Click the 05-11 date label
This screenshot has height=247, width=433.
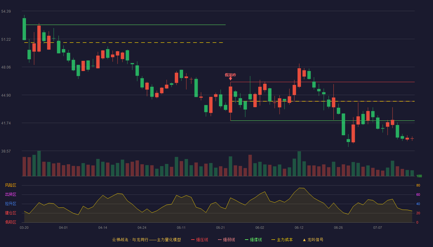point(181,228)
